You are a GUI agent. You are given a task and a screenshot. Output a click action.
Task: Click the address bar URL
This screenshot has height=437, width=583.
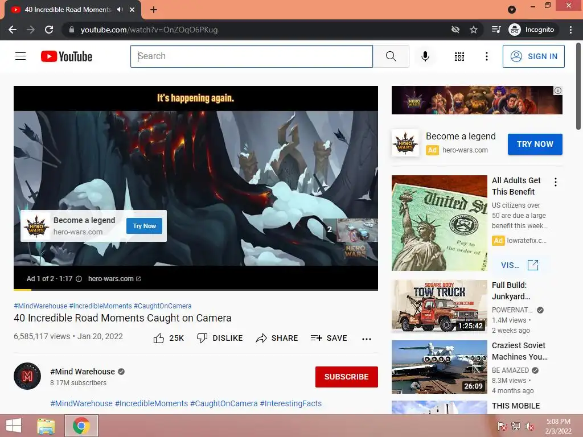pos(149,30)
